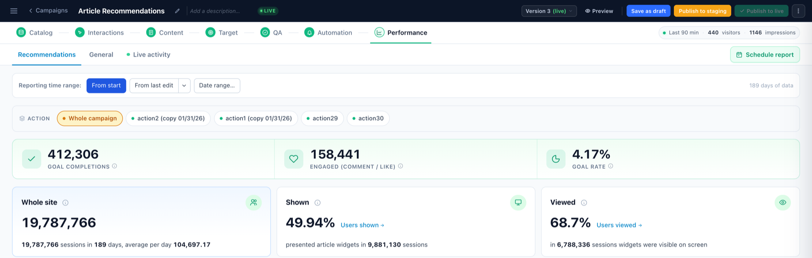The width and height of the screenshot is (812, 258).
Task: Click the Goal Completions checkmark icon
Action: [32, 159]
